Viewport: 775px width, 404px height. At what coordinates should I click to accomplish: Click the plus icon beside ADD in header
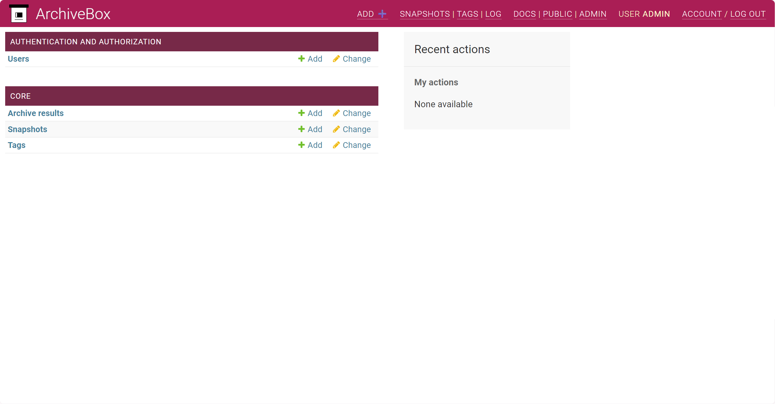coord(382,14)
